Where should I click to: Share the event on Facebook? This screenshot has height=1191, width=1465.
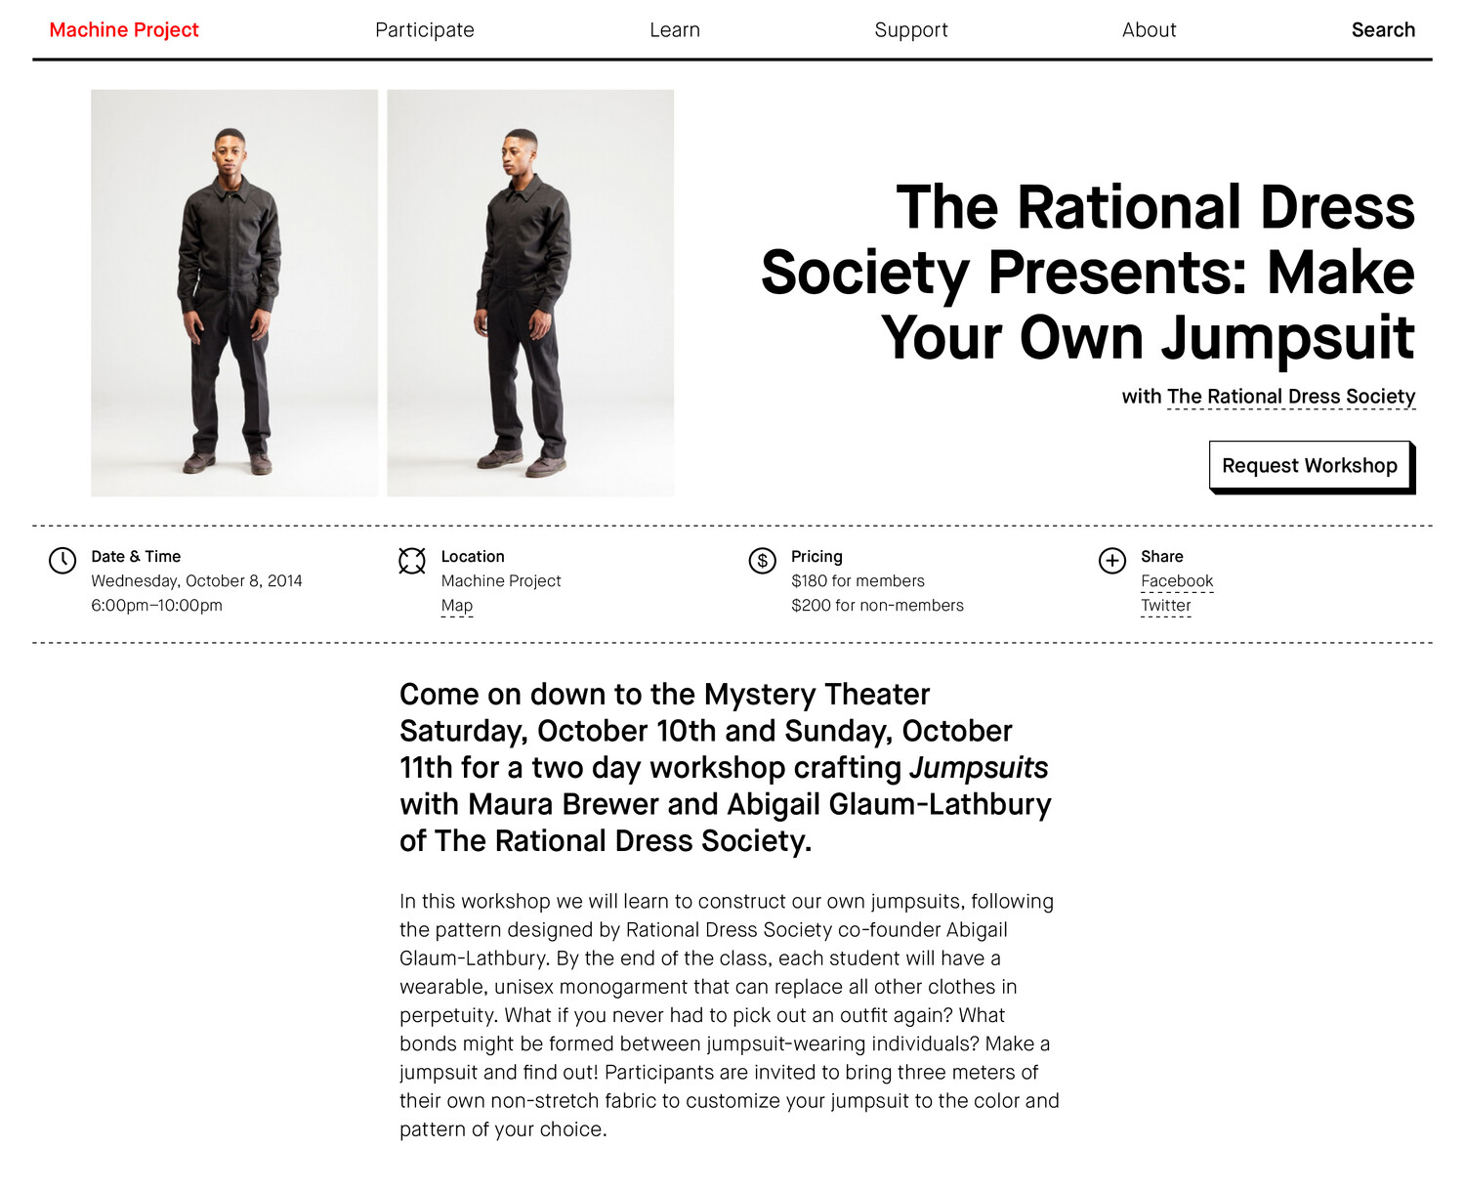coord(1177,581)
